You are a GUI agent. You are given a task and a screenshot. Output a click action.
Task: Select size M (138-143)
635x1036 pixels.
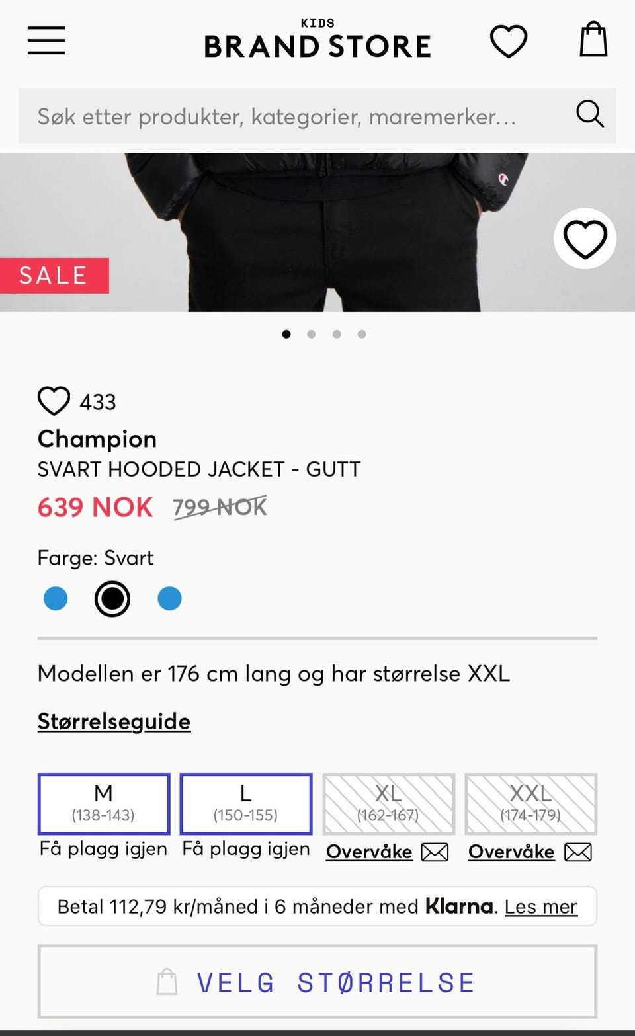pos(104,804)
